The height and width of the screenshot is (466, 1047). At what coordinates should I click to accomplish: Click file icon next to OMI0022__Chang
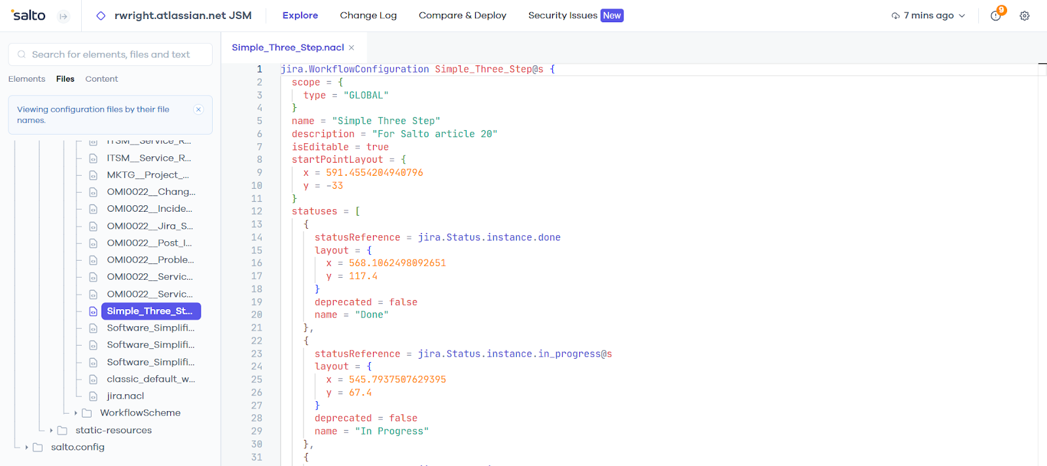pos(93,192)
